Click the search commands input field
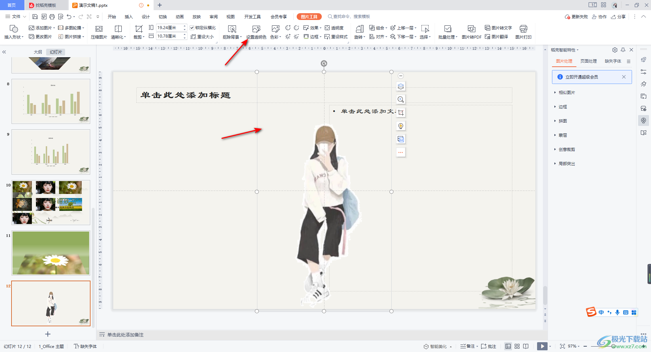 tap(351, 17)
